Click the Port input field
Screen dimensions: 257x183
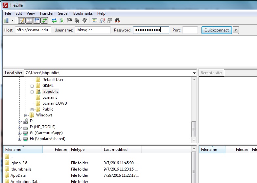tap(190, 30)
